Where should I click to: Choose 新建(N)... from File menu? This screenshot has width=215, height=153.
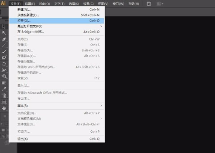[57, 10]
